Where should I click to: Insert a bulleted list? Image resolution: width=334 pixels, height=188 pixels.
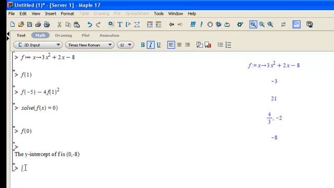pos(220,45)
